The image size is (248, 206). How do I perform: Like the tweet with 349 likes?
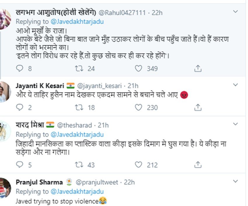click(x=138, y=69)
